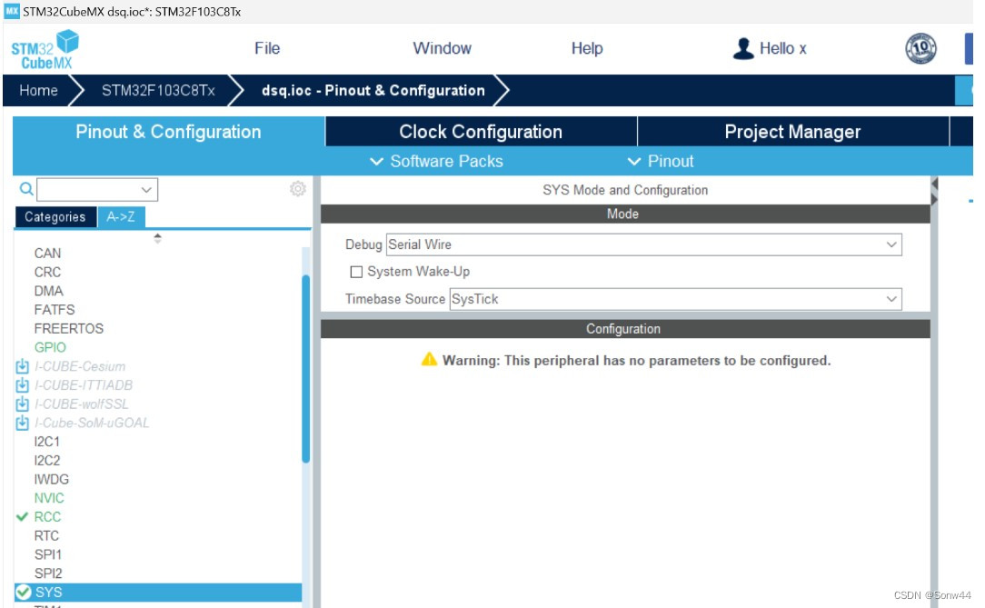
Task: Click the MX icon in title bar
Action: [x=12, y=11]
